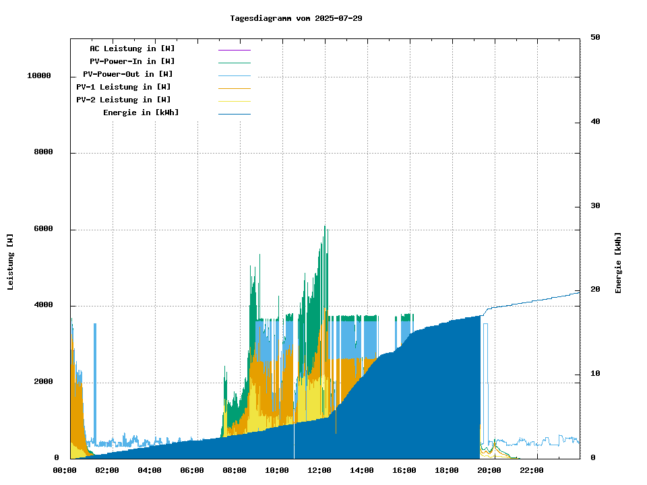Click the 16:00 time axis label
The image size is (647, 485).
pos(404,470)
